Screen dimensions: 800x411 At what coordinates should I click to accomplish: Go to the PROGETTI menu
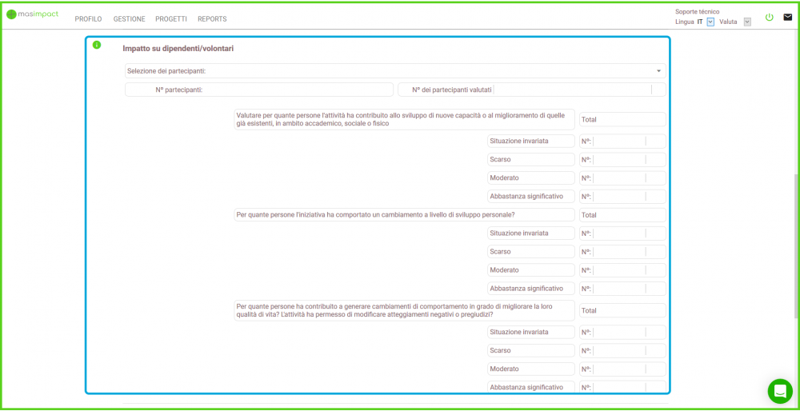pos(171,19)
